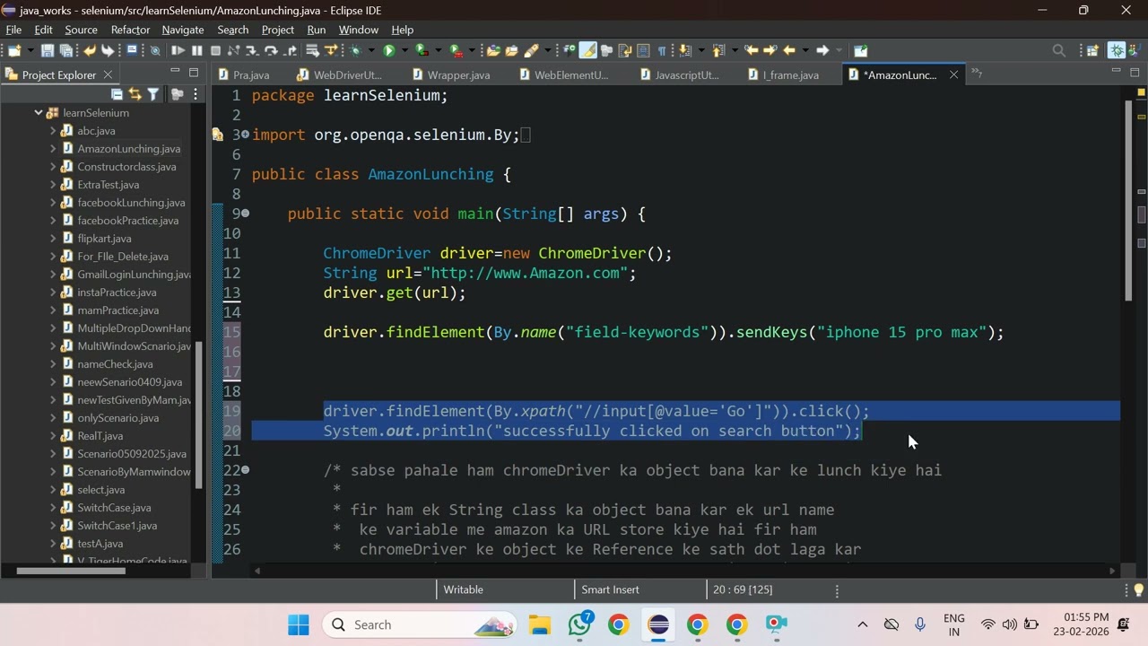
Task: Open the New wizard dropdown arrow
Action: (30, 50)
